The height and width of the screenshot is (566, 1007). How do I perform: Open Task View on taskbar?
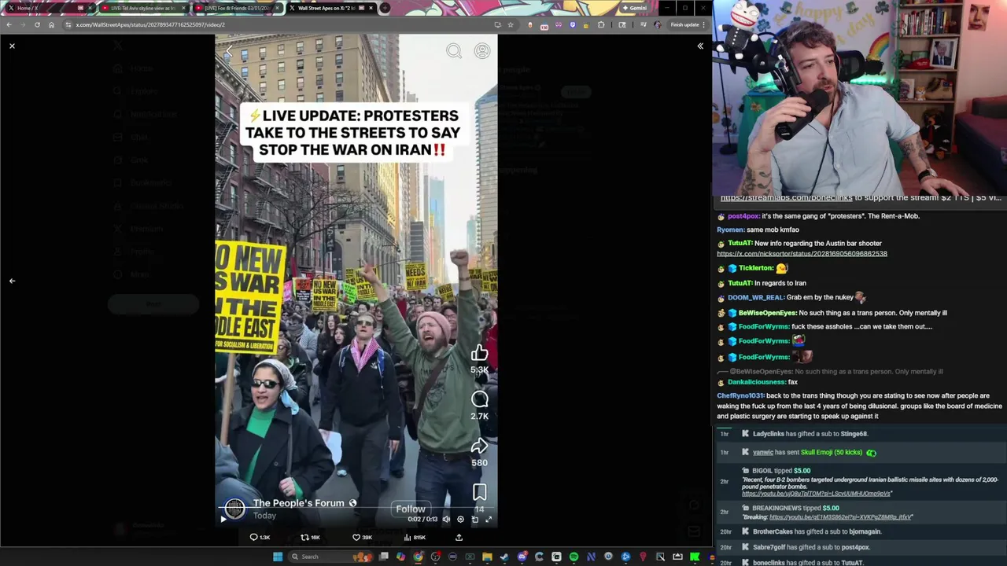click(x=383, y=557)
